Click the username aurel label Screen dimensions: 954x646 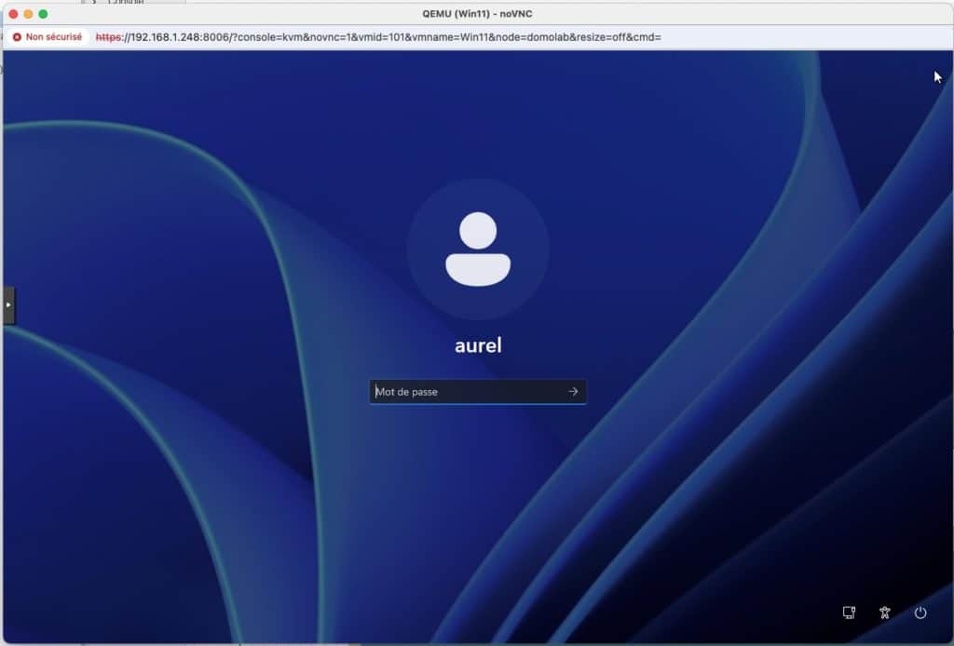[x=477, y=345]
